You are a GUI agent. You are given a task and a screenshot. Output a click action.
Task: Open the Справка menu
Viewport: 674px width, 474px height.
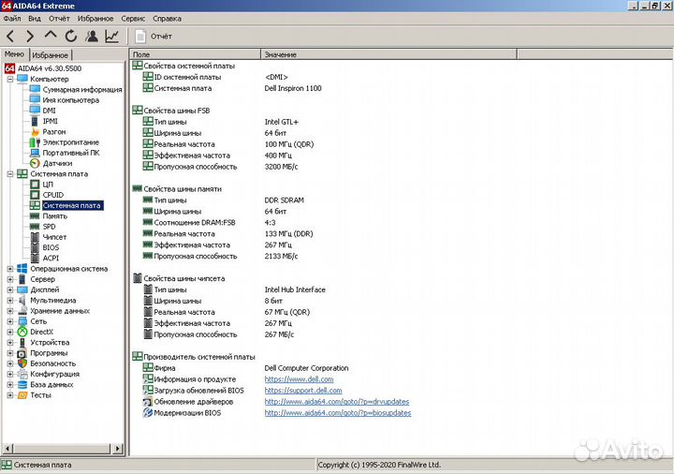(x=167, y=19)
